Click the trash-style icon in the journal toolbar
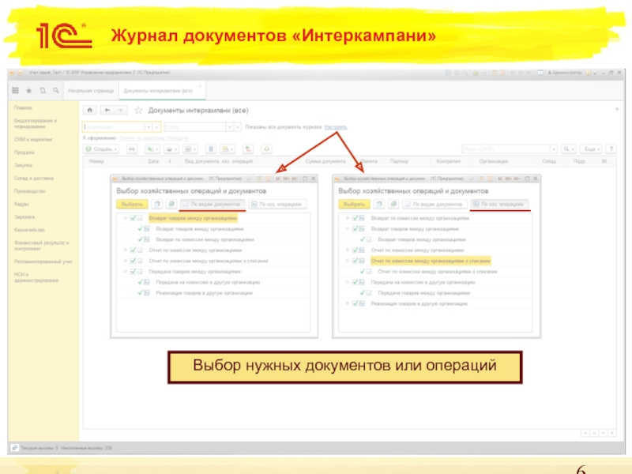 [211, 149]
